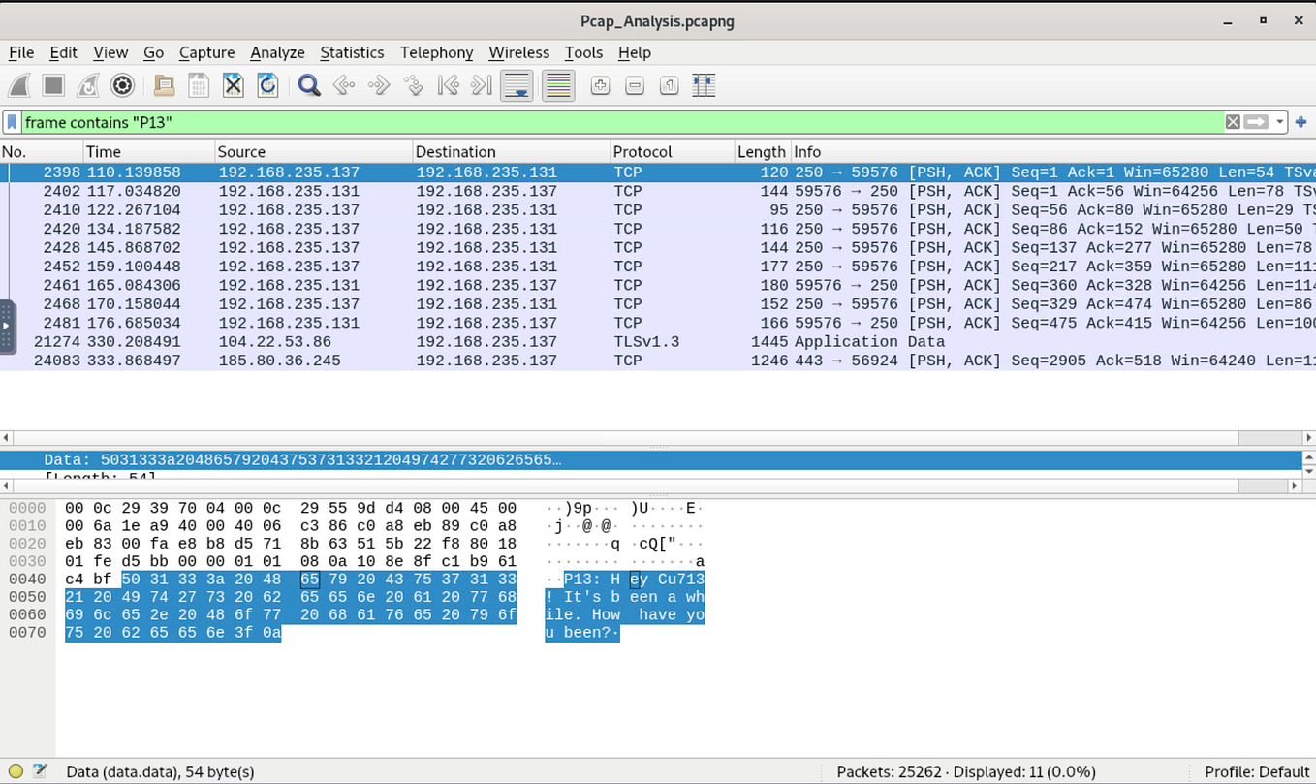Viewport: 1316px width, 784px height.
Task: Close the capture file using the X icon
Action: click(233, 85)
